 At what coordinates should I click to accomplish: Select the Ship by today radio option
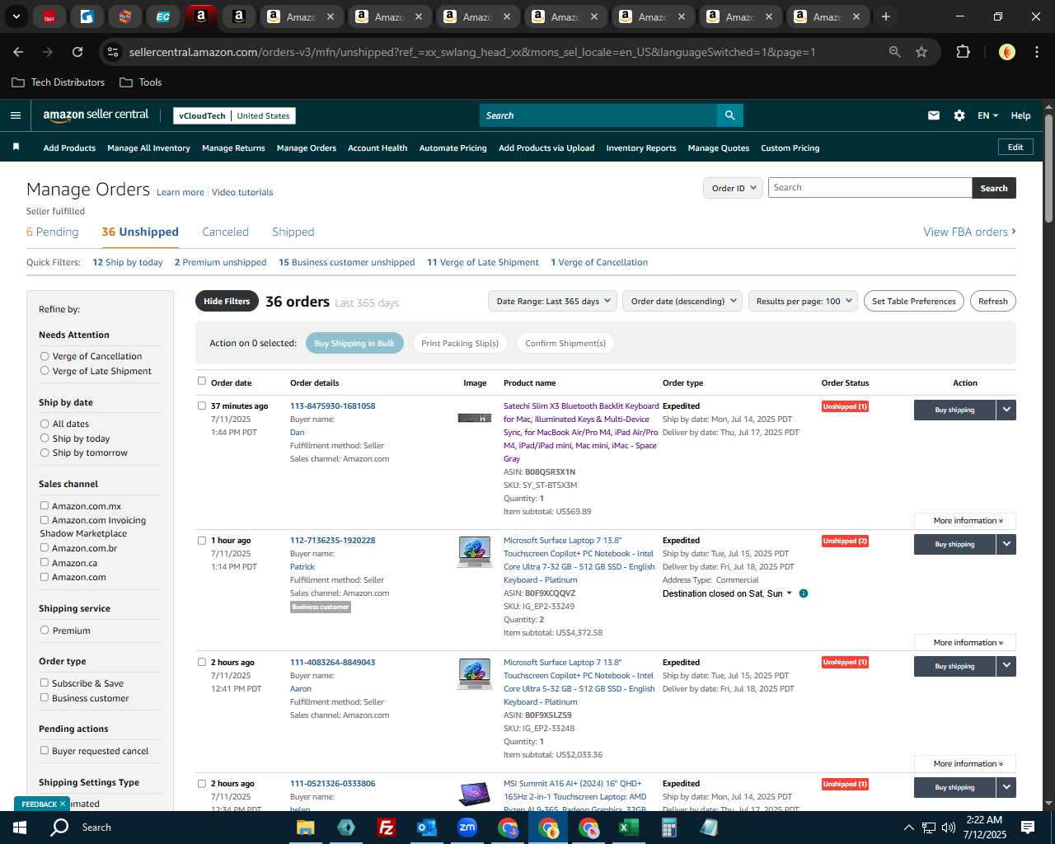pyautogui.click(x=45, y=438)
